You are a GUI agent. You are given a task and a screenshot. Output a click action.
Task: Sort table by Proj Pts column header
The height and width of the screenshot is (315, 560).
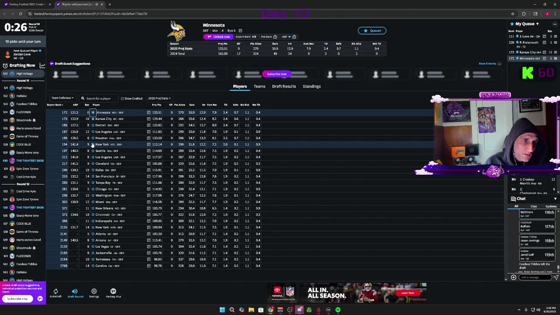tap(157, 105)
